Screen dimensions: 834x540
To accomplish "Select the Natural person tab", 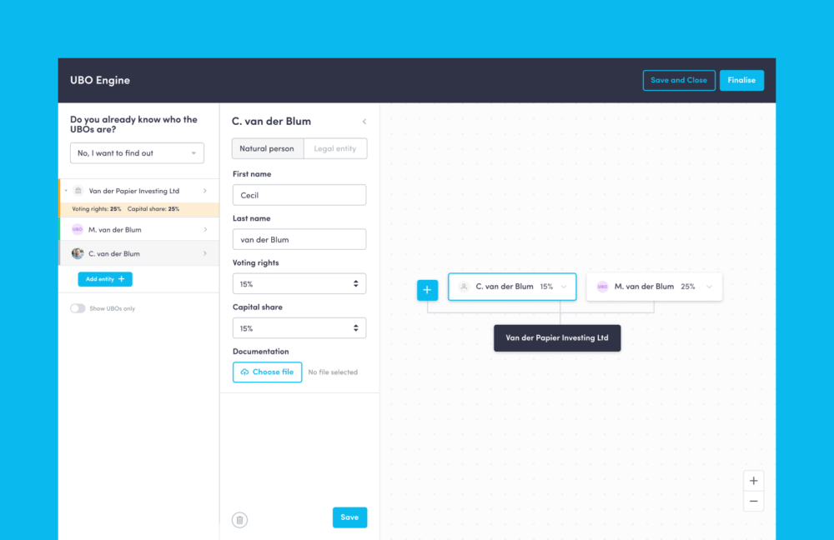I will coord(267,148).
